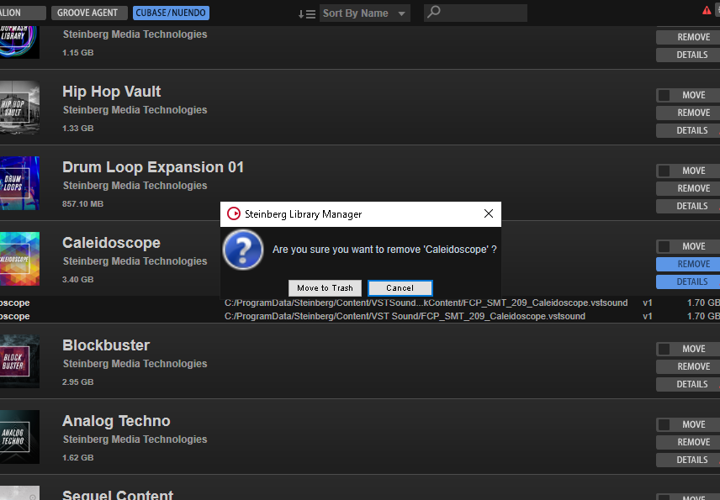Image resolution: width=720 pixels, height=500 pixels.
Task: Switch to the Groove Agent tab
Action: point(88,13)
